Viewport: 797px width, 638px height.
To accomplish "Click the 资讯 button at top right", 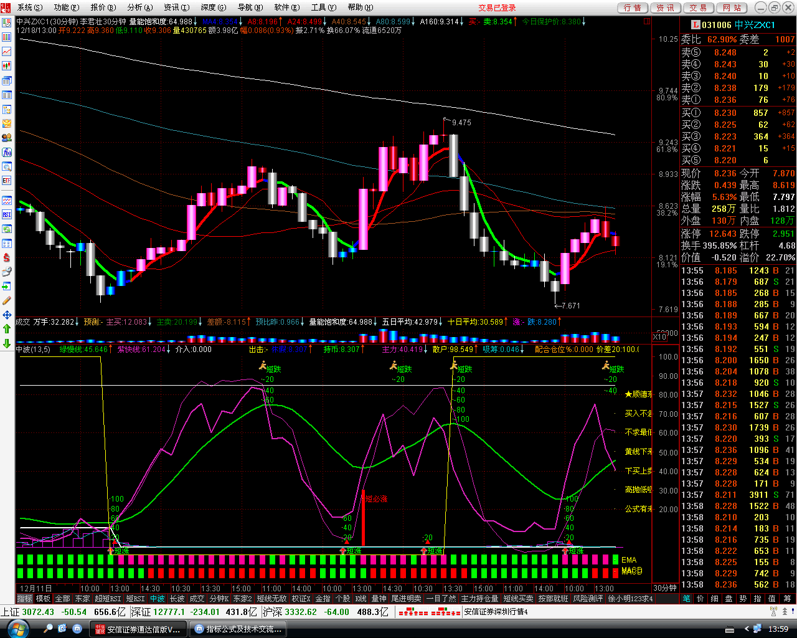I will pos(665,7).
